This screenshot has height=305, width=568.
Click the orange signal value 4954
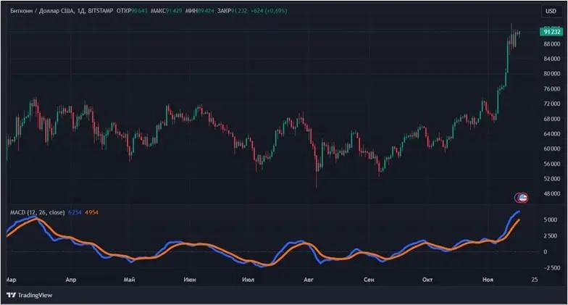92,212
